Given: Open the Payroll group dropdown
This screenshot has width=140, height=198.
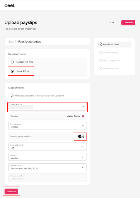Looking at the screenshot, I should point(48,126).
